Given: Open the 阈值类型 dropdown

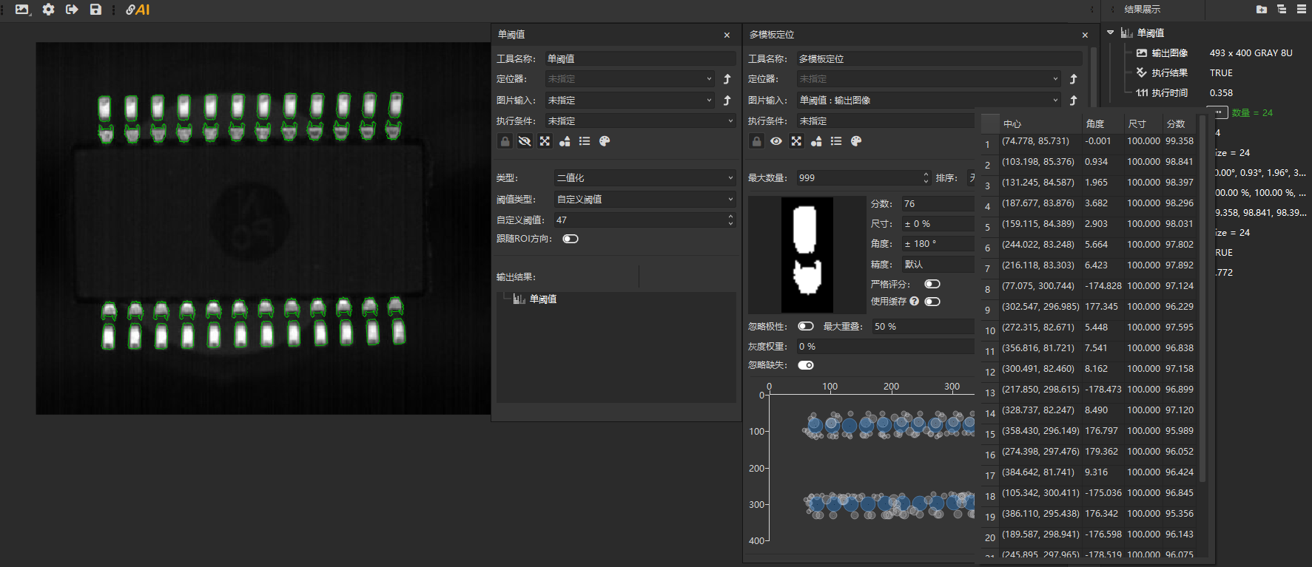Looking at the screenshot, I should pyautogui.click(x=644, y=199).
